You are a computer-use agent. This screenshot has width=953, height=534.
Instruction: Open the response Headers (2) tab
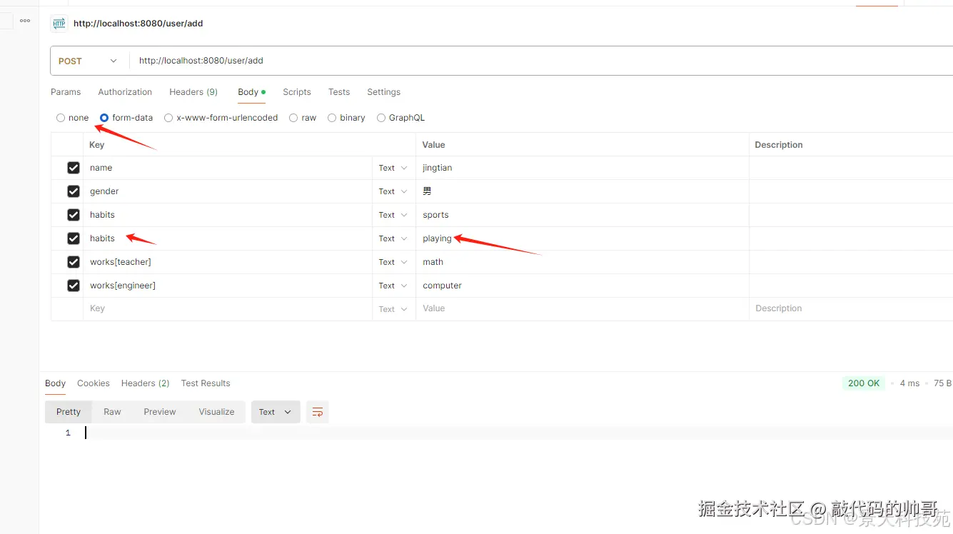click(x=146, y=383)
